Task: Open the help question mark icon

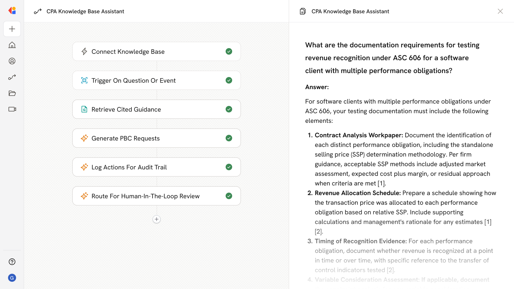Action: (x=12, y=262)
